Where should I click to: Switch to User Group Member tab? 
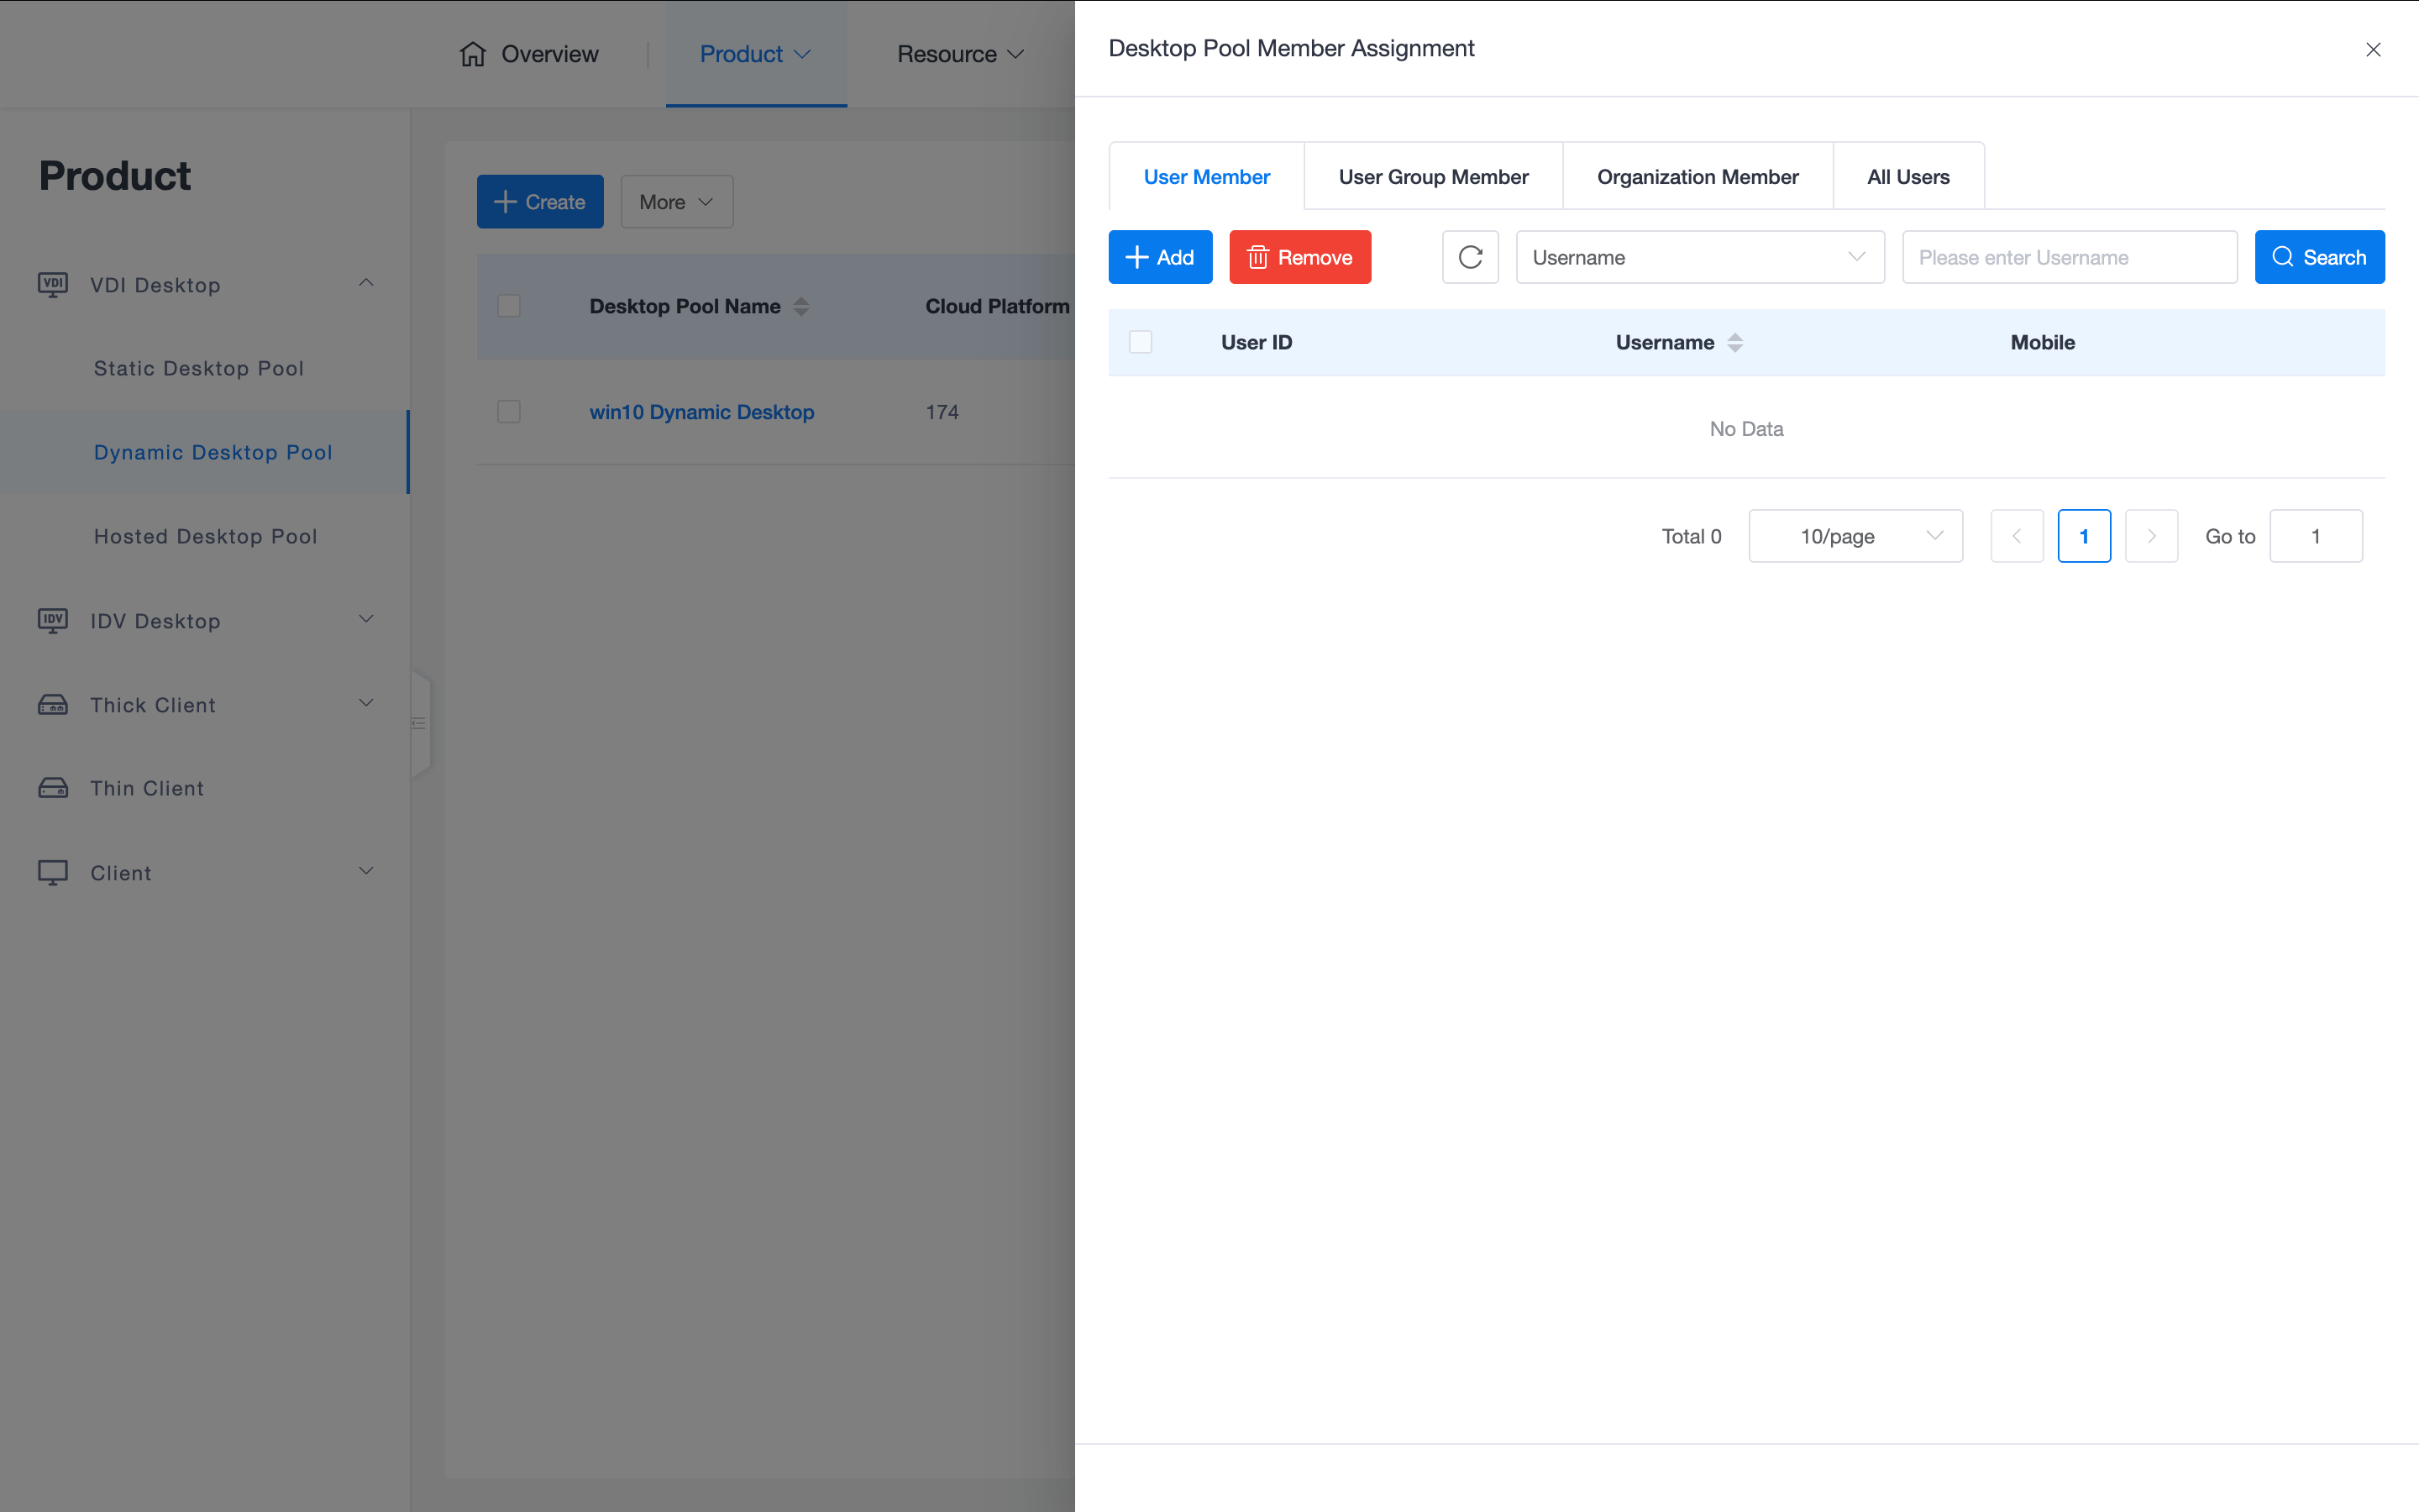click(x=1434, y=177)
